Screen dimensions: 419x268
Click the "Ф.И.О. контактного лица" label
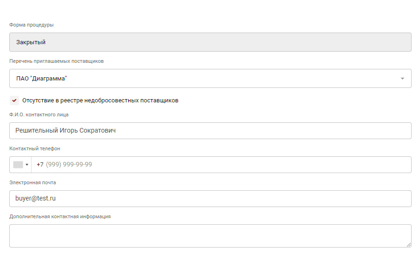[39, 114]
